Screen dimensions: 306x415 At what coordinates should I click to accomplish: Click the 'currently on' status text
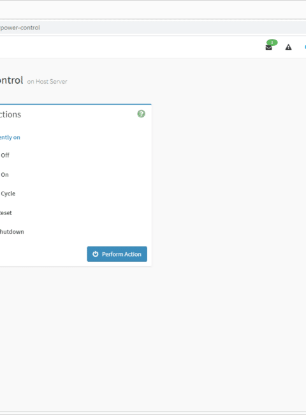click(x=10, y=137)
